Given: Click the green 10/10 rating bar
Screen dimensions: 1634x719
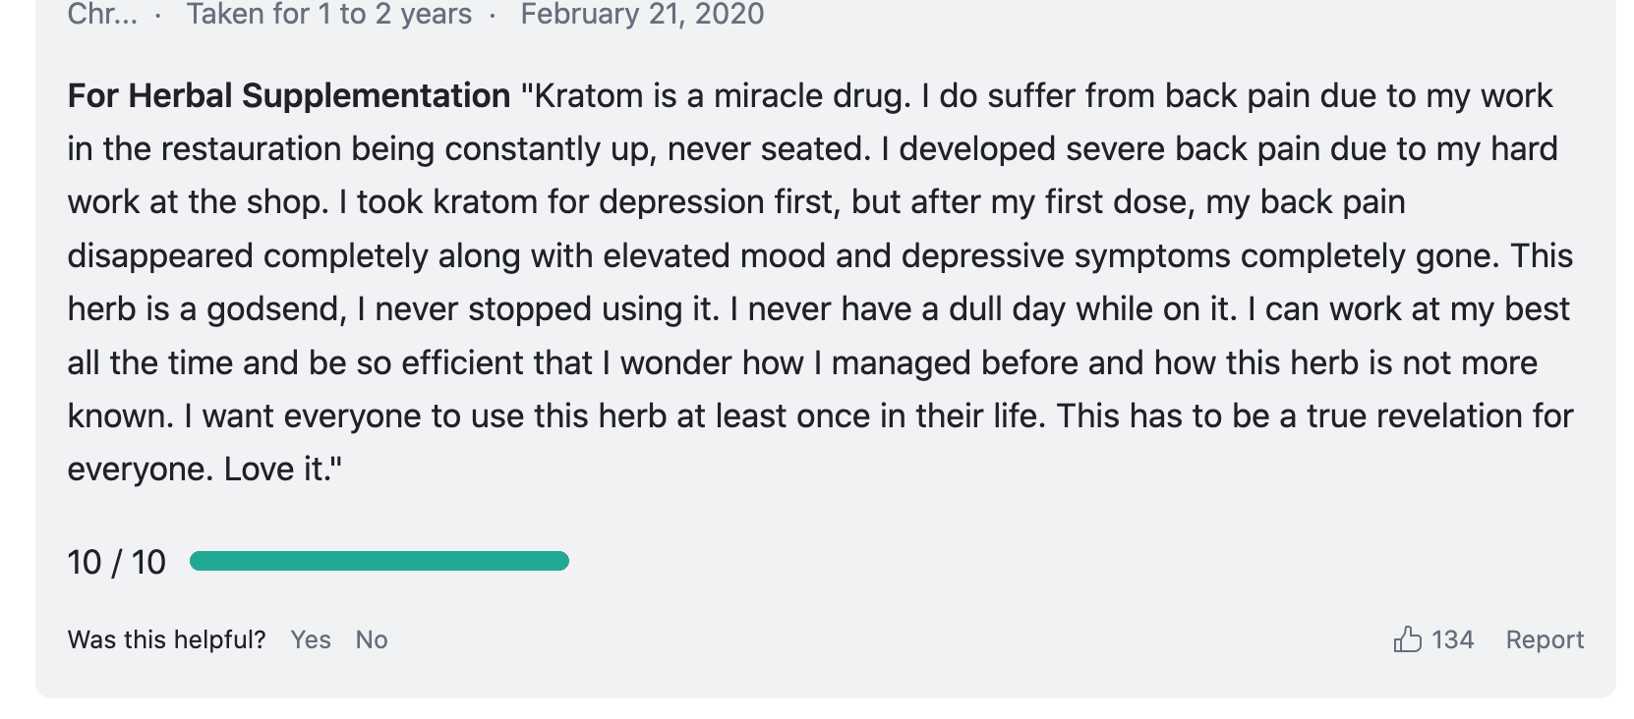Looking at the screenshot, I should point(379,561).
